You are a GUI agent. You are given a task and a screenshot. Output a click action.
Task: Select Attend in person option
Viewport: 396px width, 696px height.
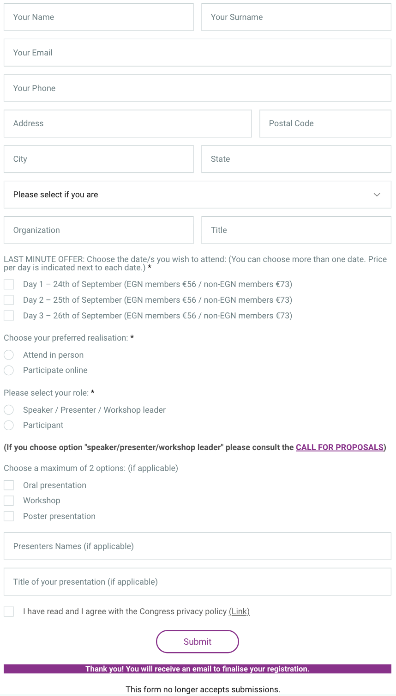click(x=9, y=355)
